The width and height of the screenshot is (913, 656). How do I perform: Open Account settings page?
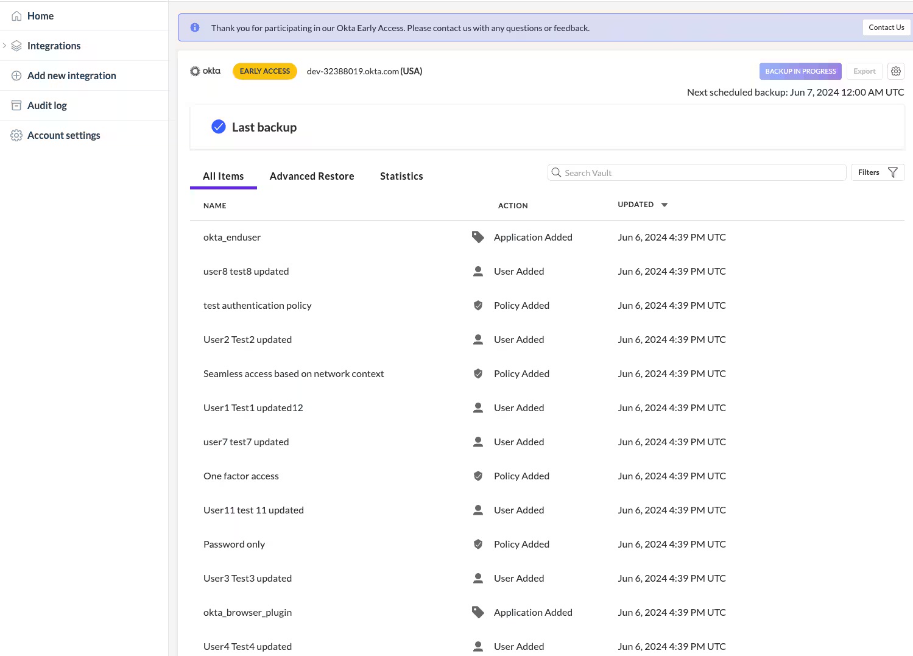pyautogui.click(x=63, y=135)
